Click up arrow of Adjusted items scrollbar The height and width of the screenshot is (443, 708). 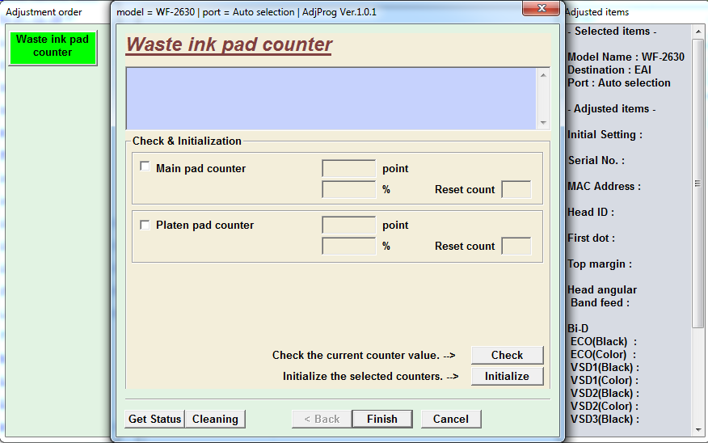[698, 32]
